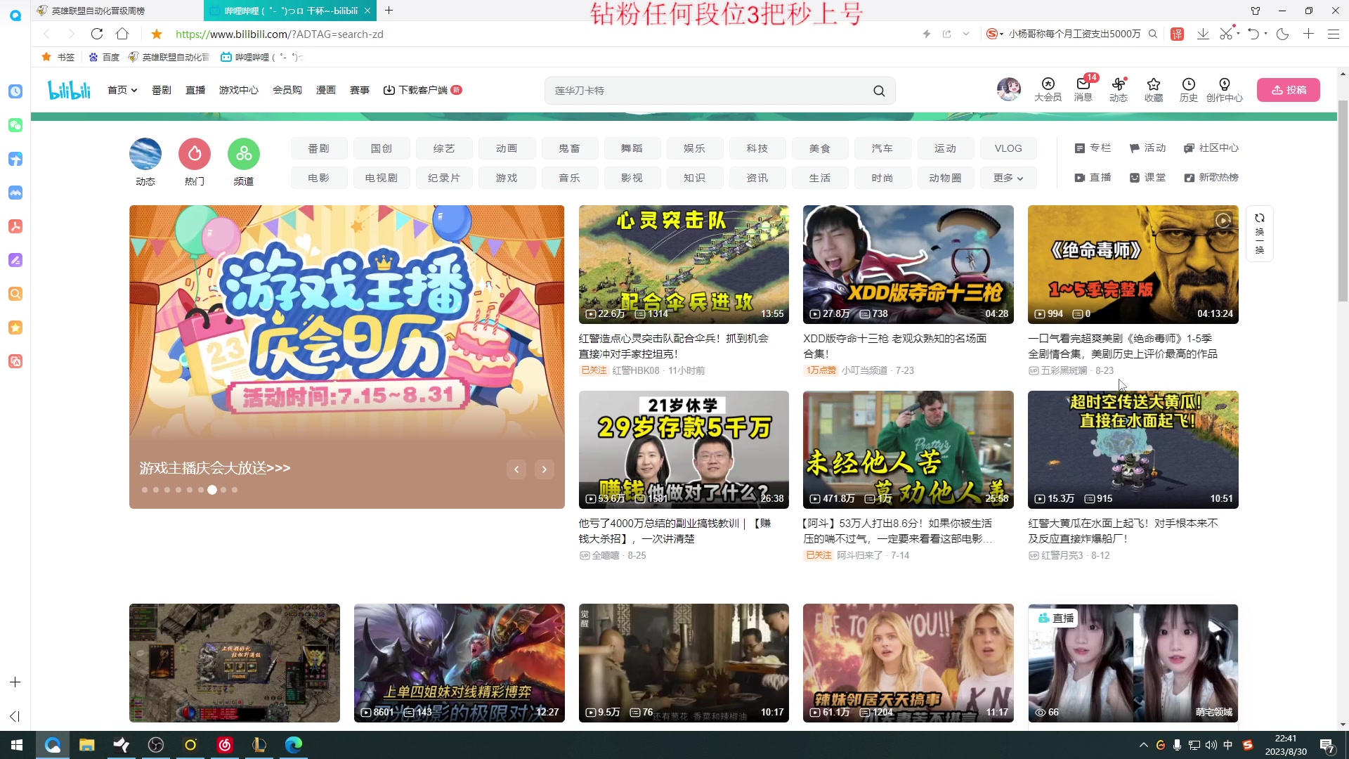Screen dimensions: 1349x759
Task: Expand the 更多 category dropdown
Action: (1008, 178)
